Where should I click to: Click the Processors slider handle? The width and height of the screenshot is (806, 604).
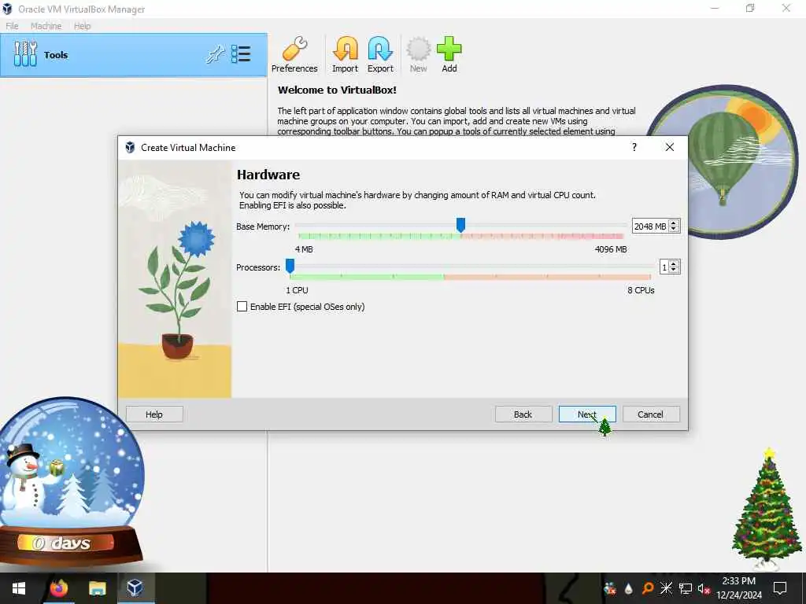tap(290, 266)
